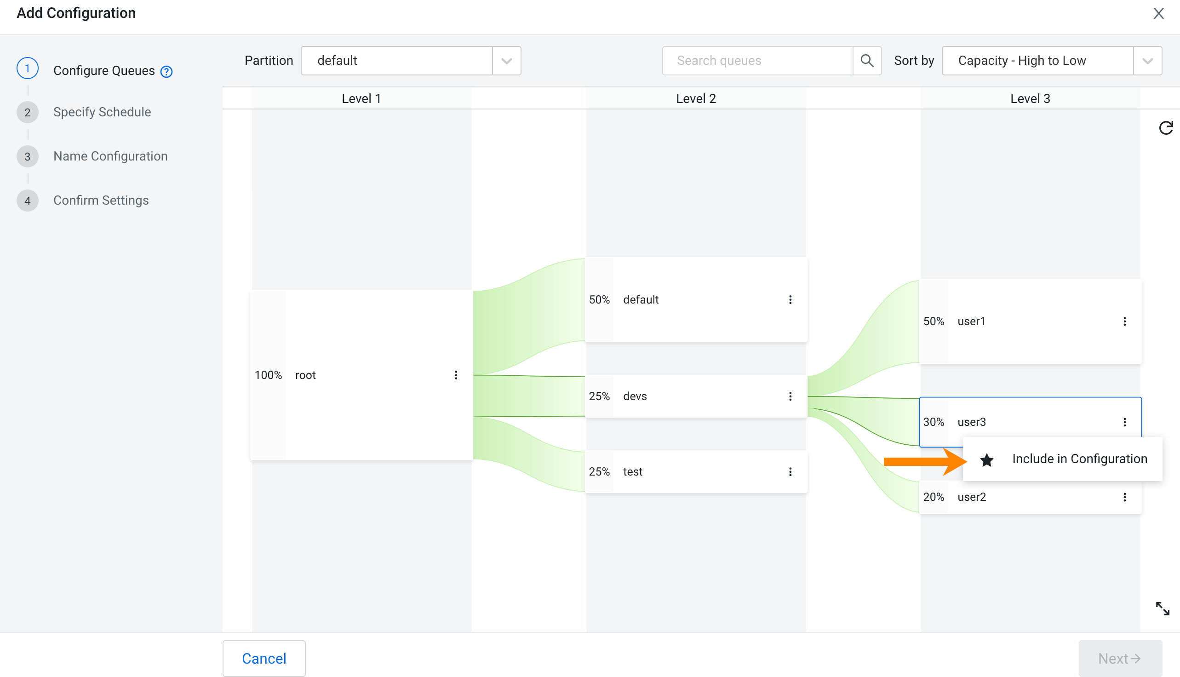The height and width of the screenshot is (677, 1180).
Task: Open the user1 queue three-dot menu
Action: (x=1124, y=321)
